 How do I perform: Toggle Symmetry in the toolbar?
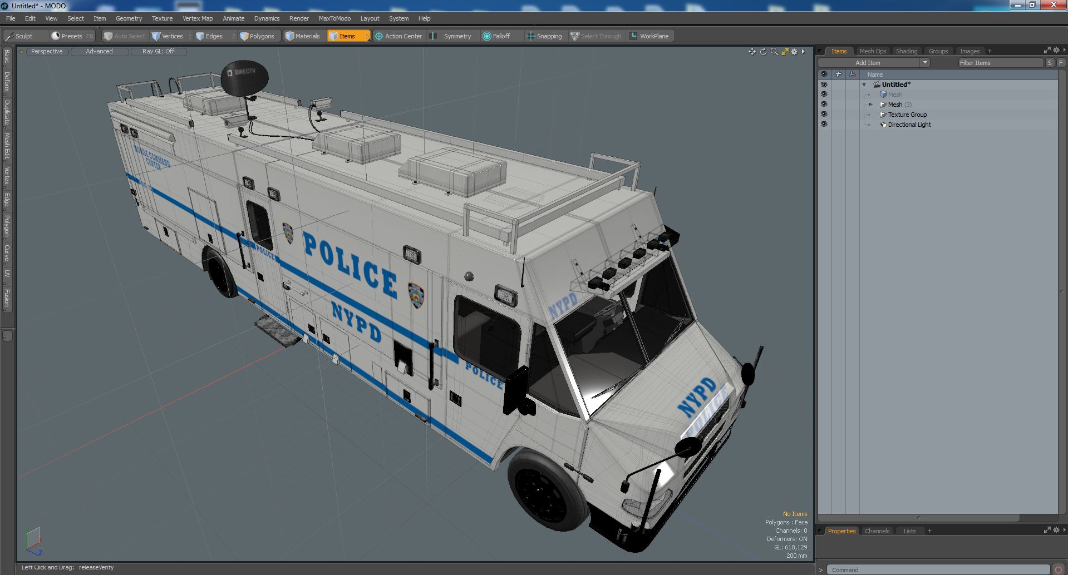coord(452,36)
